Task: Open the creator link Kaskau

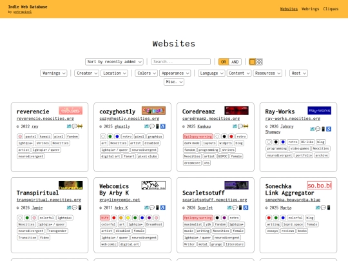Action: [204, 126]
